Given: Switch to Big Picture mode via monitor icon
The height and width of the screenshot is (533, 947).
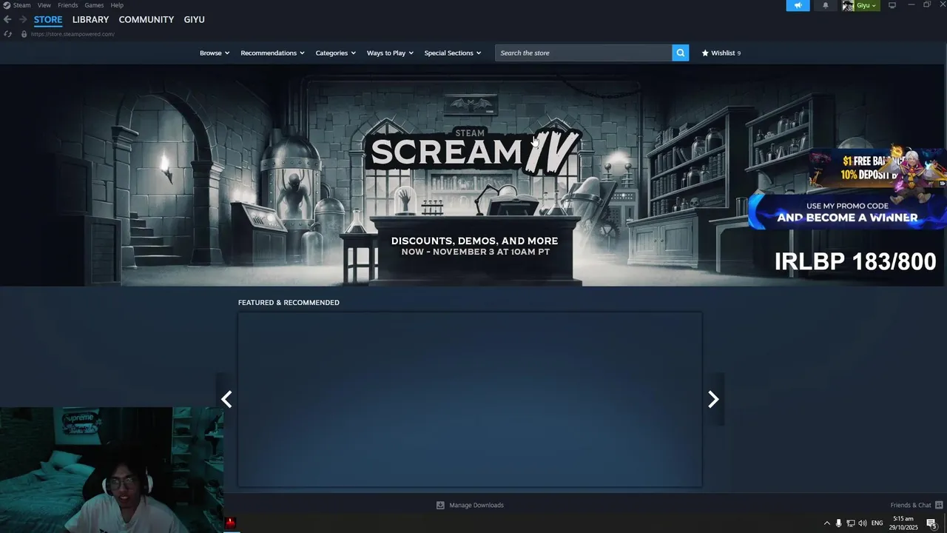Looking at the screenshot, I should (892, 5).
